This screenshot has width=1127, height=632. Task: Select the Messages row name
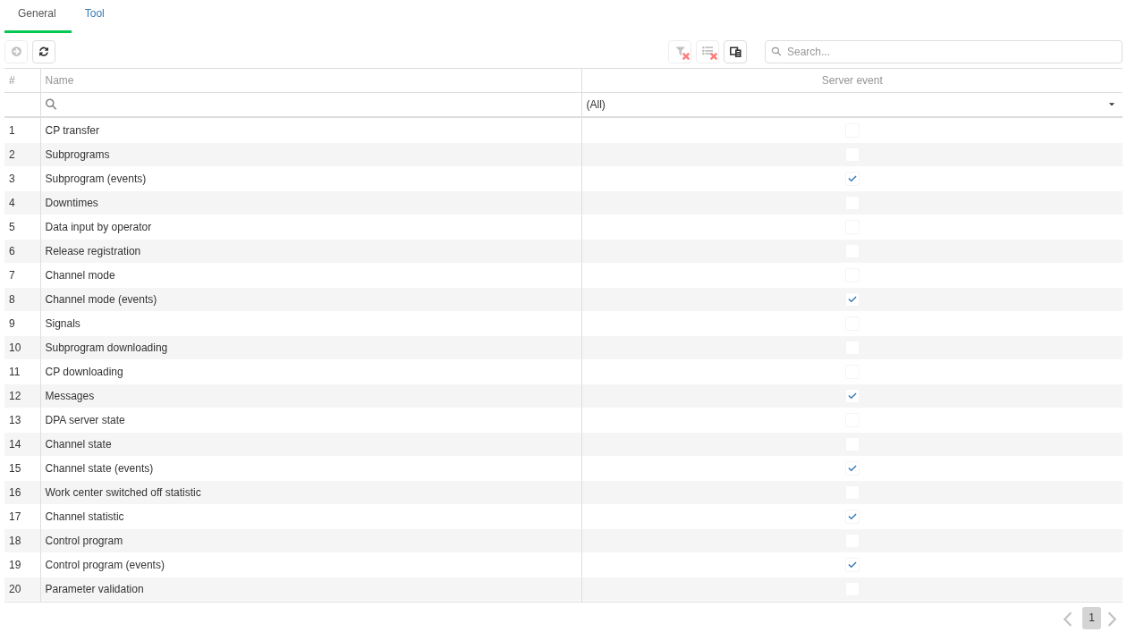click(70, 396)
